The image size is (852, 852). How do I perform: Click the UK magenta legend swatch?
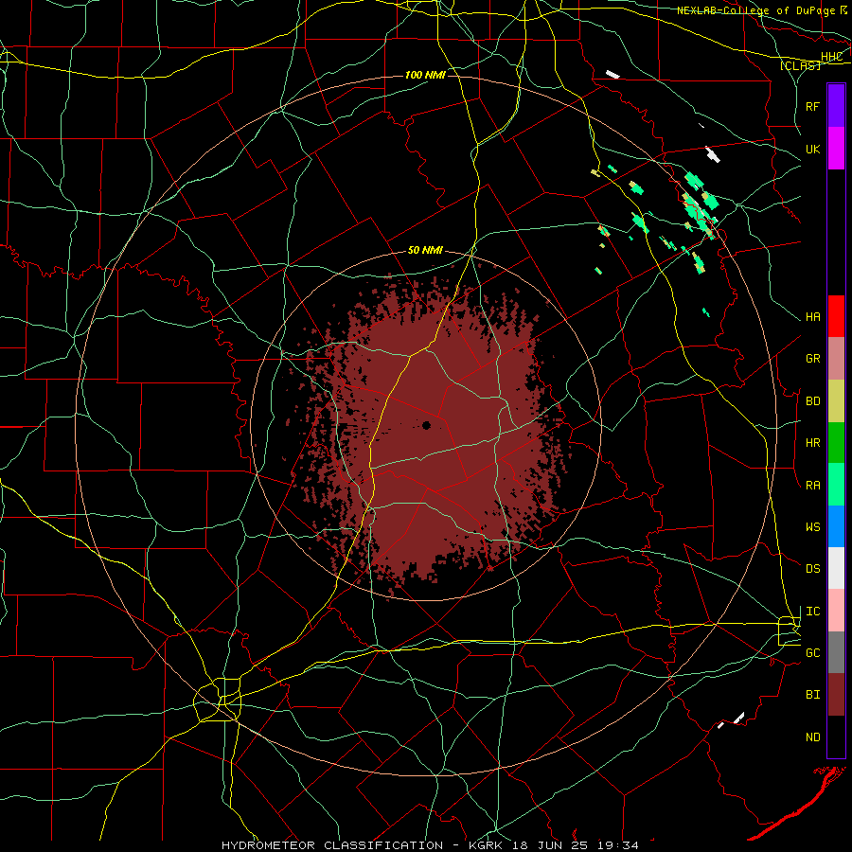pyautogui.click(x=836, y=149)
